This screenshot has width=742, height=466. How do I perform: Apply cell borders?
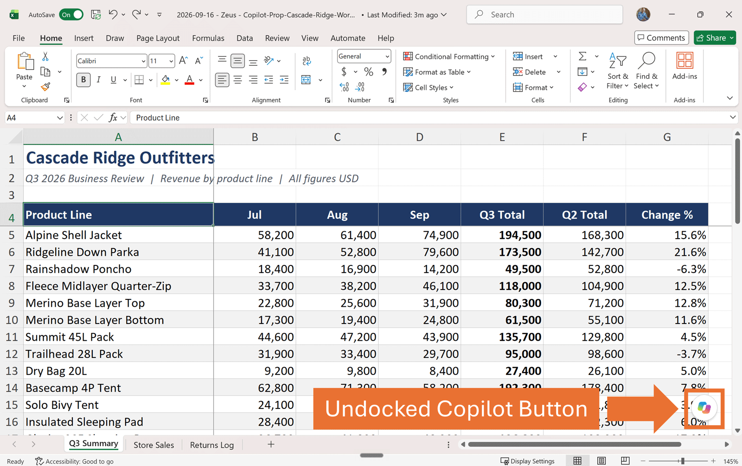click(x=139, y=80)
